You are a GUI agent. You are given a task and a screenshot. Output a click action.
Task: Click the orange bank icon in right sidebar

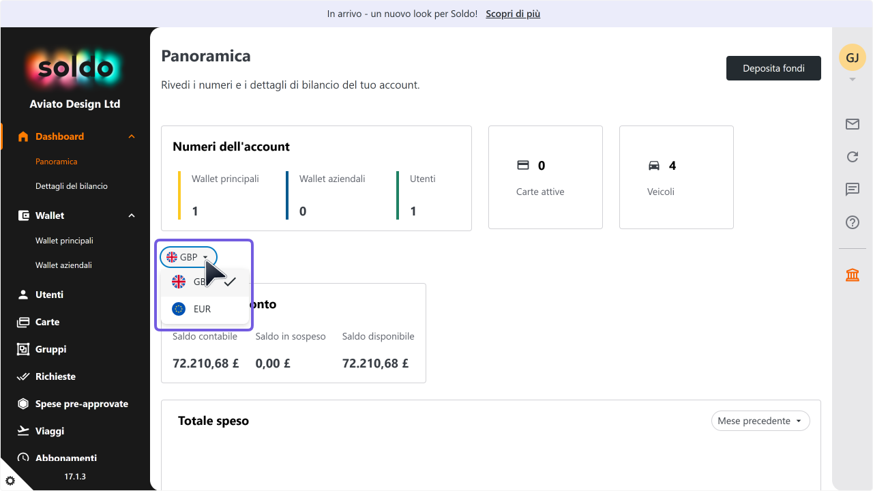tap(852, 275)
